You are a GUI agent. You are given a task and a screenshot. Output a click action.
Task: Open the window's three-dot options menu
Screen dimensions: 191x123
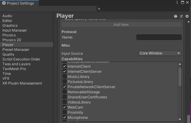click(177, 2)
